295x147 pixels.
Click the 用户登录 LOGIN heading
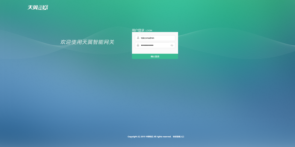point(142,30)
